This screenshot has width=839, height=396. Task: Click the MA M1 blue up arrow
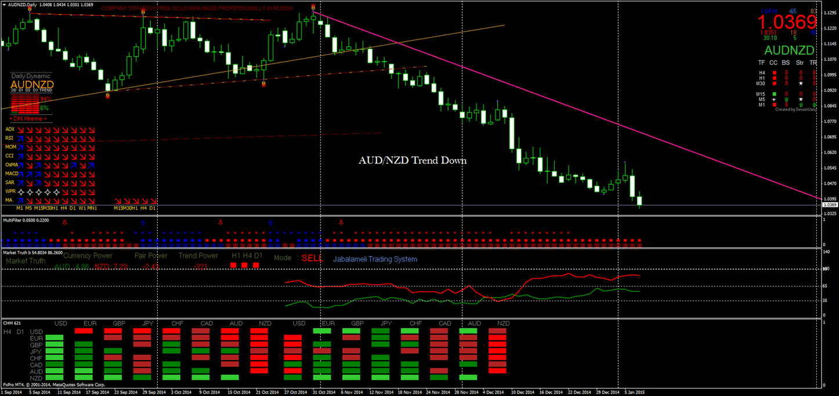click(20, 200)
